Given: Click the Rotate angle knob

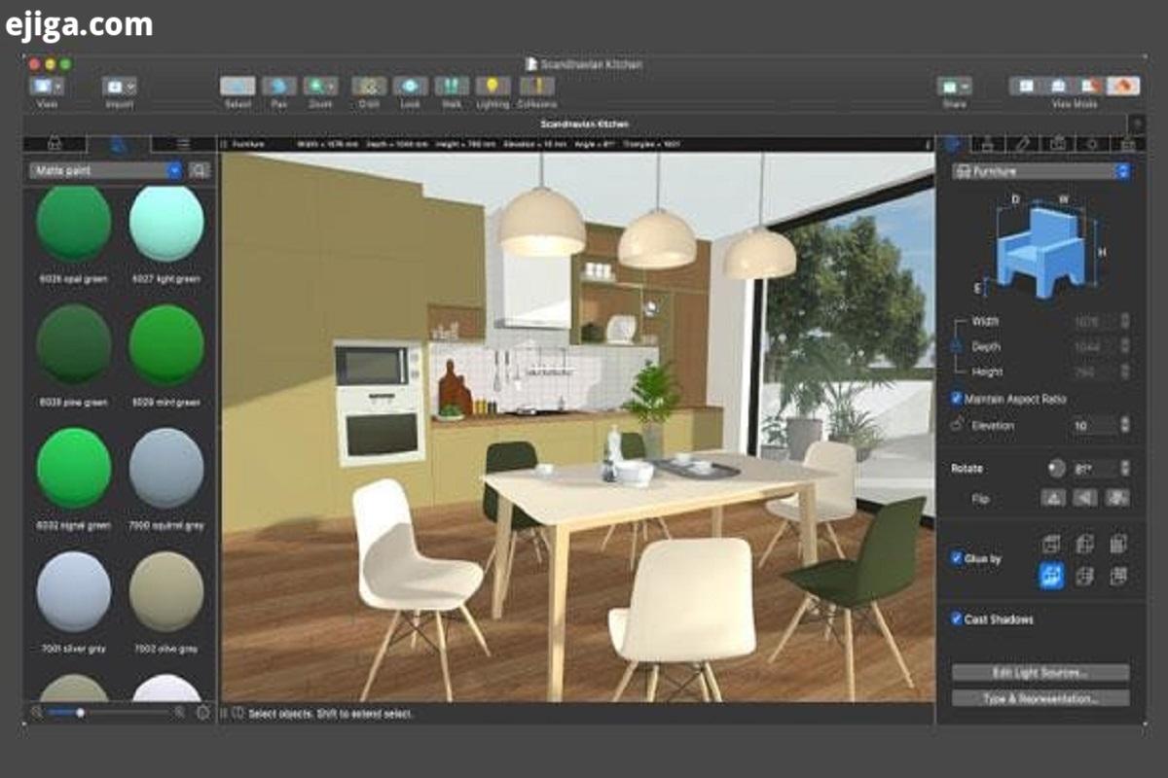Looking at the screenshot, I should click(x=1057, y=468).
